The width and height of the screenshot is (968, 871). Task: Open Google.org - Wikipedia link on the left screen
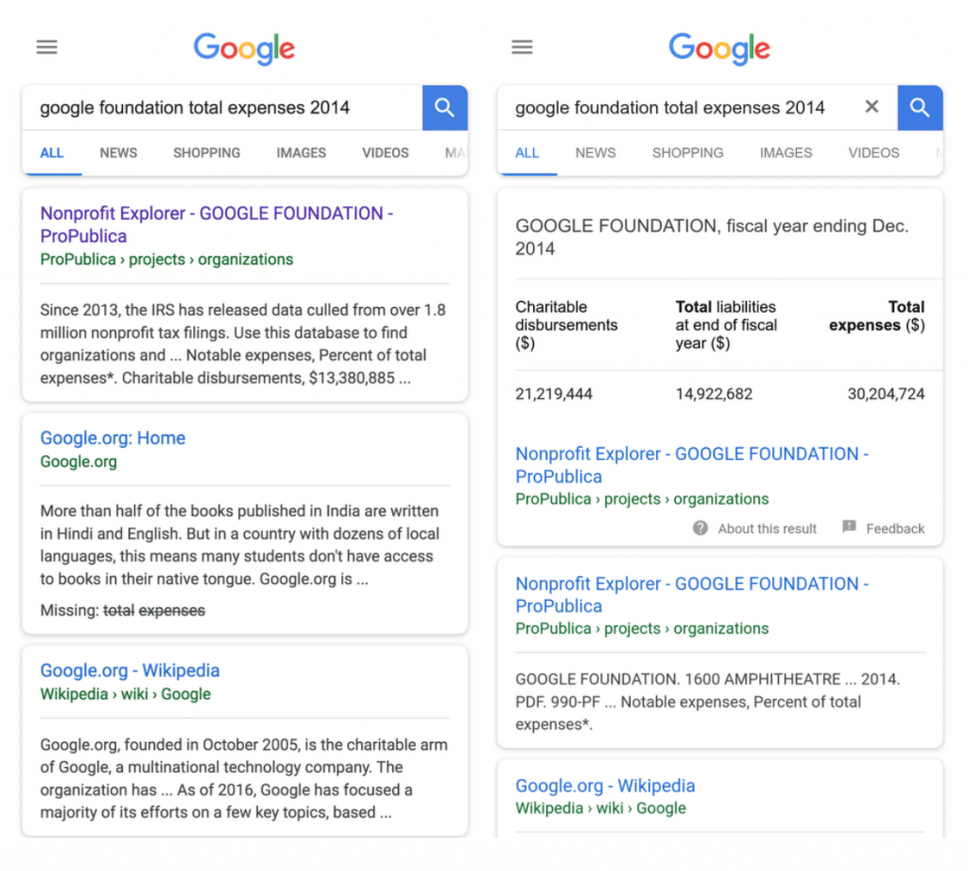pos(130,671)
